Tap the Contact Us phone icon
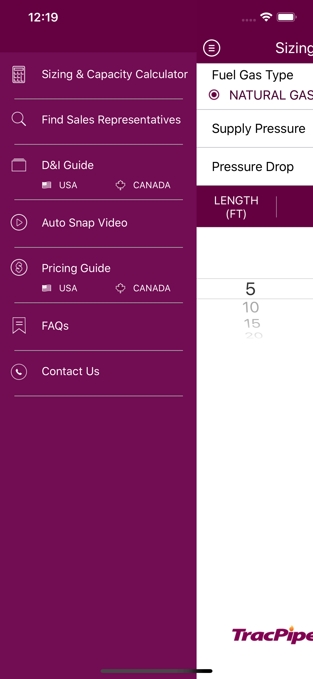Viewport: 313px width, 679px height. tap(19, 371)
